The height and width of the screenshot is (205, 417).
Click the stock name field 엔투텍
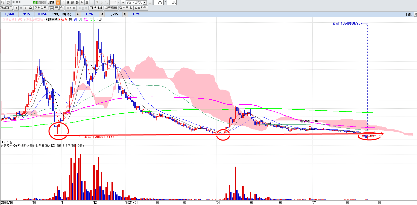[x=22, y=3]
